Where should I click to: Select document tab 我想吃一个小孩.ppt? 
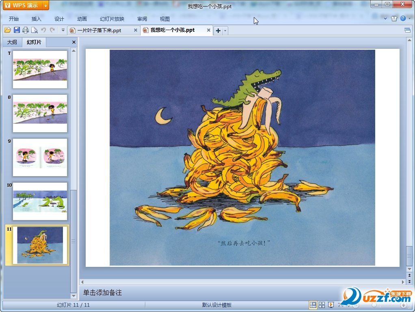coord(172,30)
